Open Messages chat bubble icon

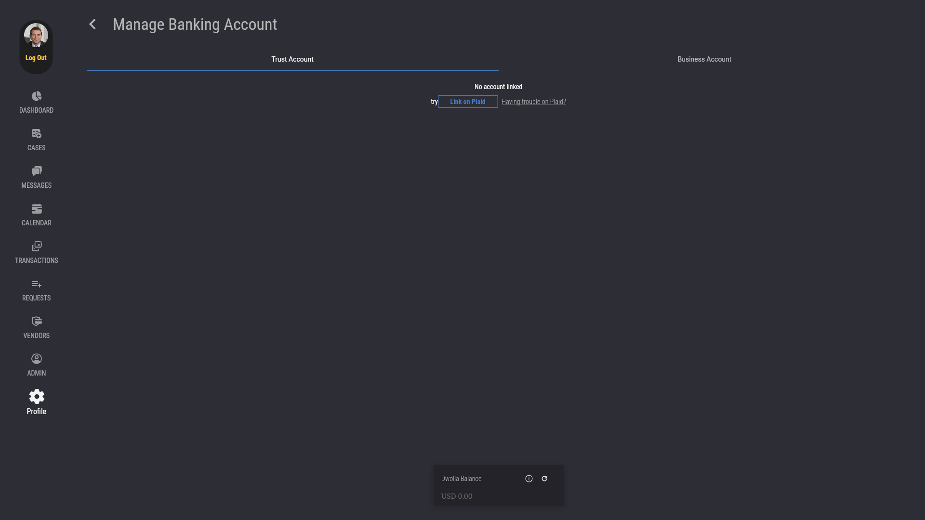(x=37, y=171)
